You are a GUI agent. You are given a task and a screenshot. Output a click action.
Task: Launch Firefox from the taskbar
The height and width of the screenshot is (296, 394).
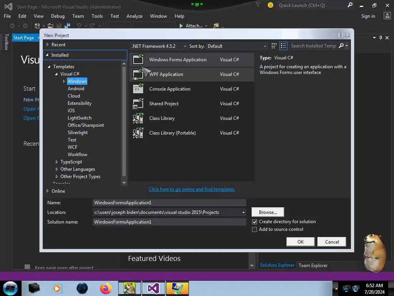click(x=106, y=288)
